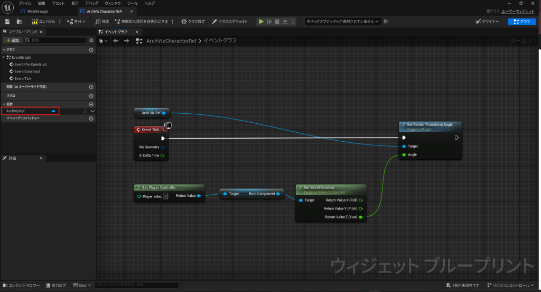
Task: Toggle the 無関係な項目を非表示にする option
Action: coord(141,22)
